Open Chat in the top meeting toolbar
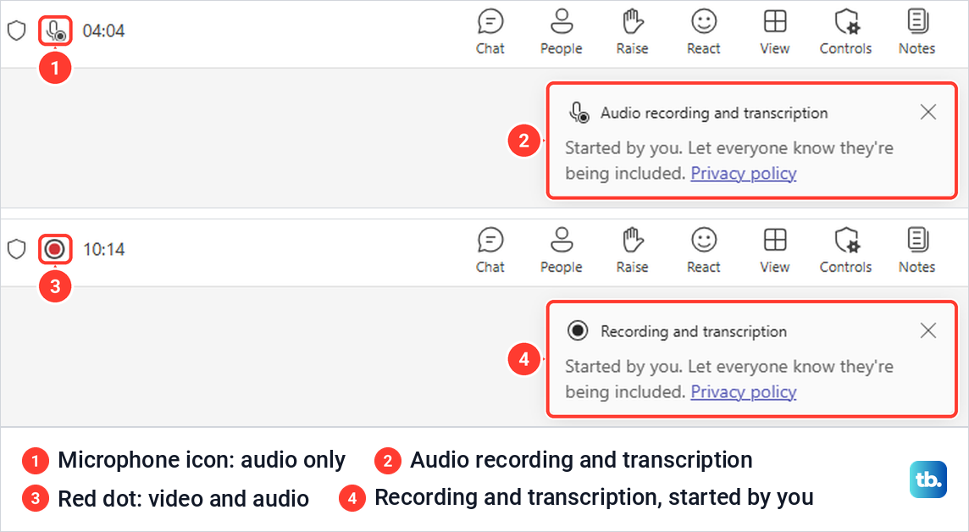The width and height of the screenshot is (969, 532). (490, 32)
